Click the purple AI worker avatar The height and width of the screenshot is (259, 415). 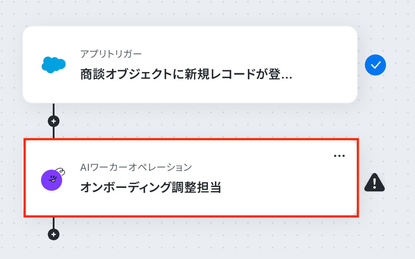[x=51, y=180]
